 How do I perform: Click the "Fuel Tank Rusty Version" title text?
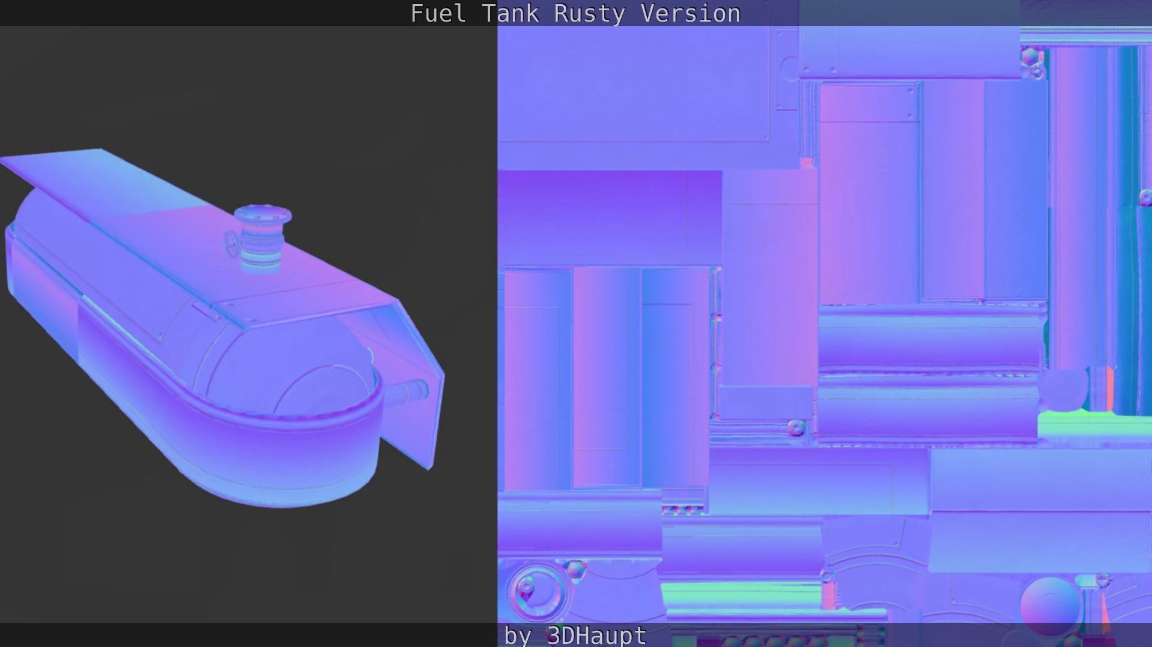pyautogui.click(x=575, y=13)
